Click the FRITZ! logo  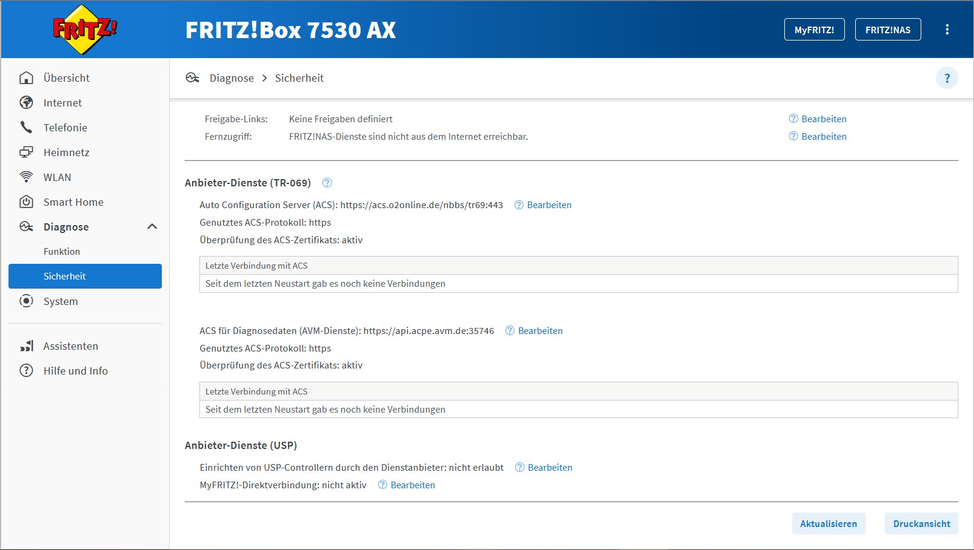85,30
